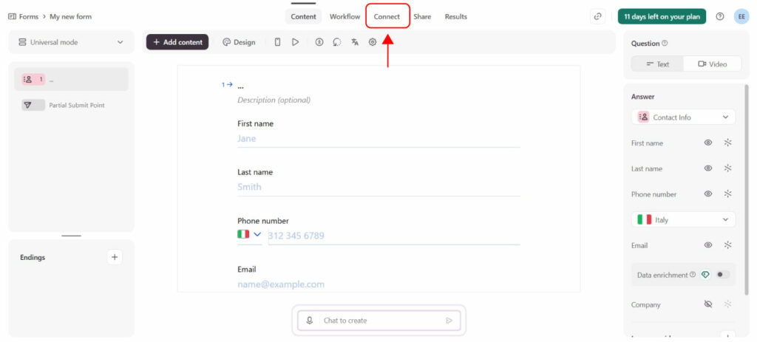This screenshot has height=342, width=757.
Task: Click the Last name input field
Action: coord(378,187)
